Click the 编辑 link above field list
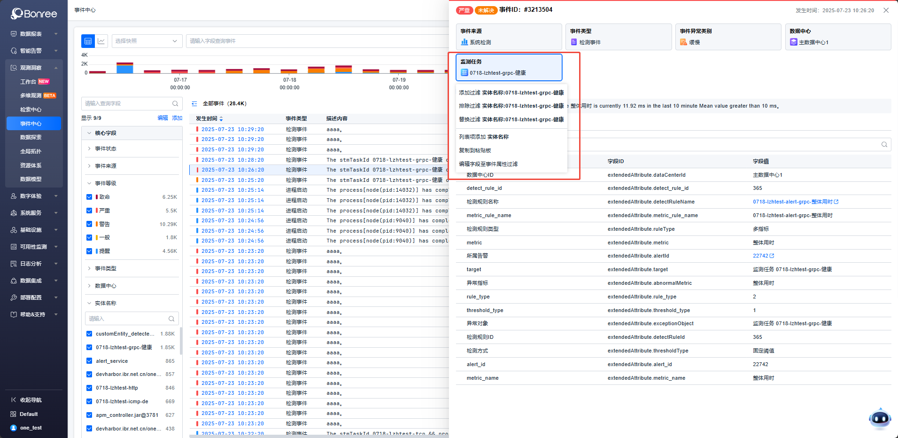Viewport: 898px width, 438px height. point(163,118)
